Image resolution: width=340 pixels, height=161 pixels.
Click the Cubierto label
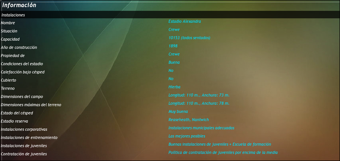8,80
